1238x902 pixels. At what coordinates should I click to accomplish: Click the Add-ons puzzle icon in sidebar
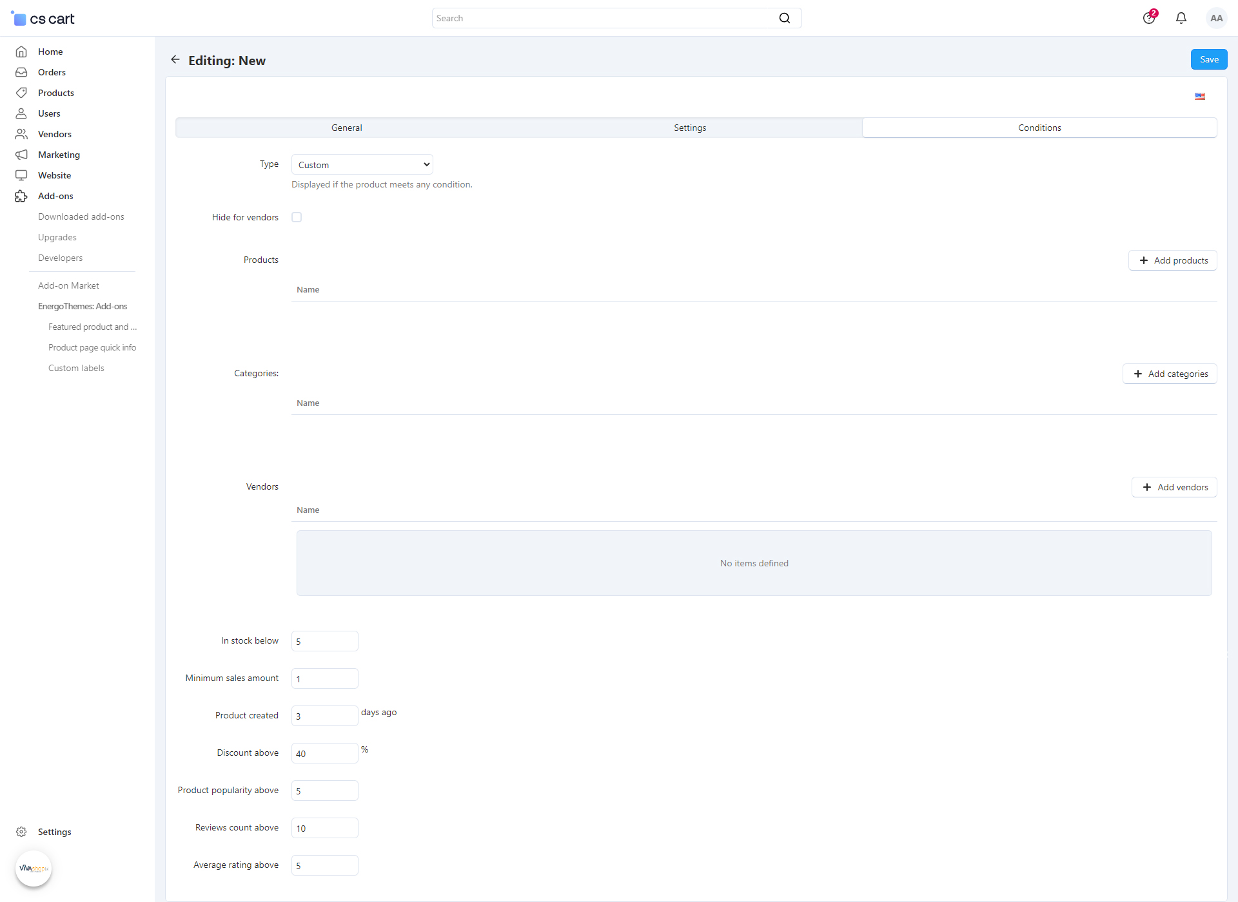pyautogui.click(x=21, y=196)
